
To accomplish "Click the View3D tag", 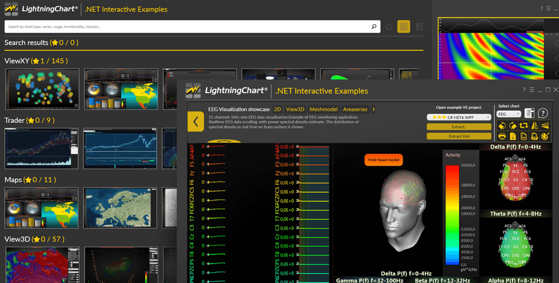I will [295, 110].
